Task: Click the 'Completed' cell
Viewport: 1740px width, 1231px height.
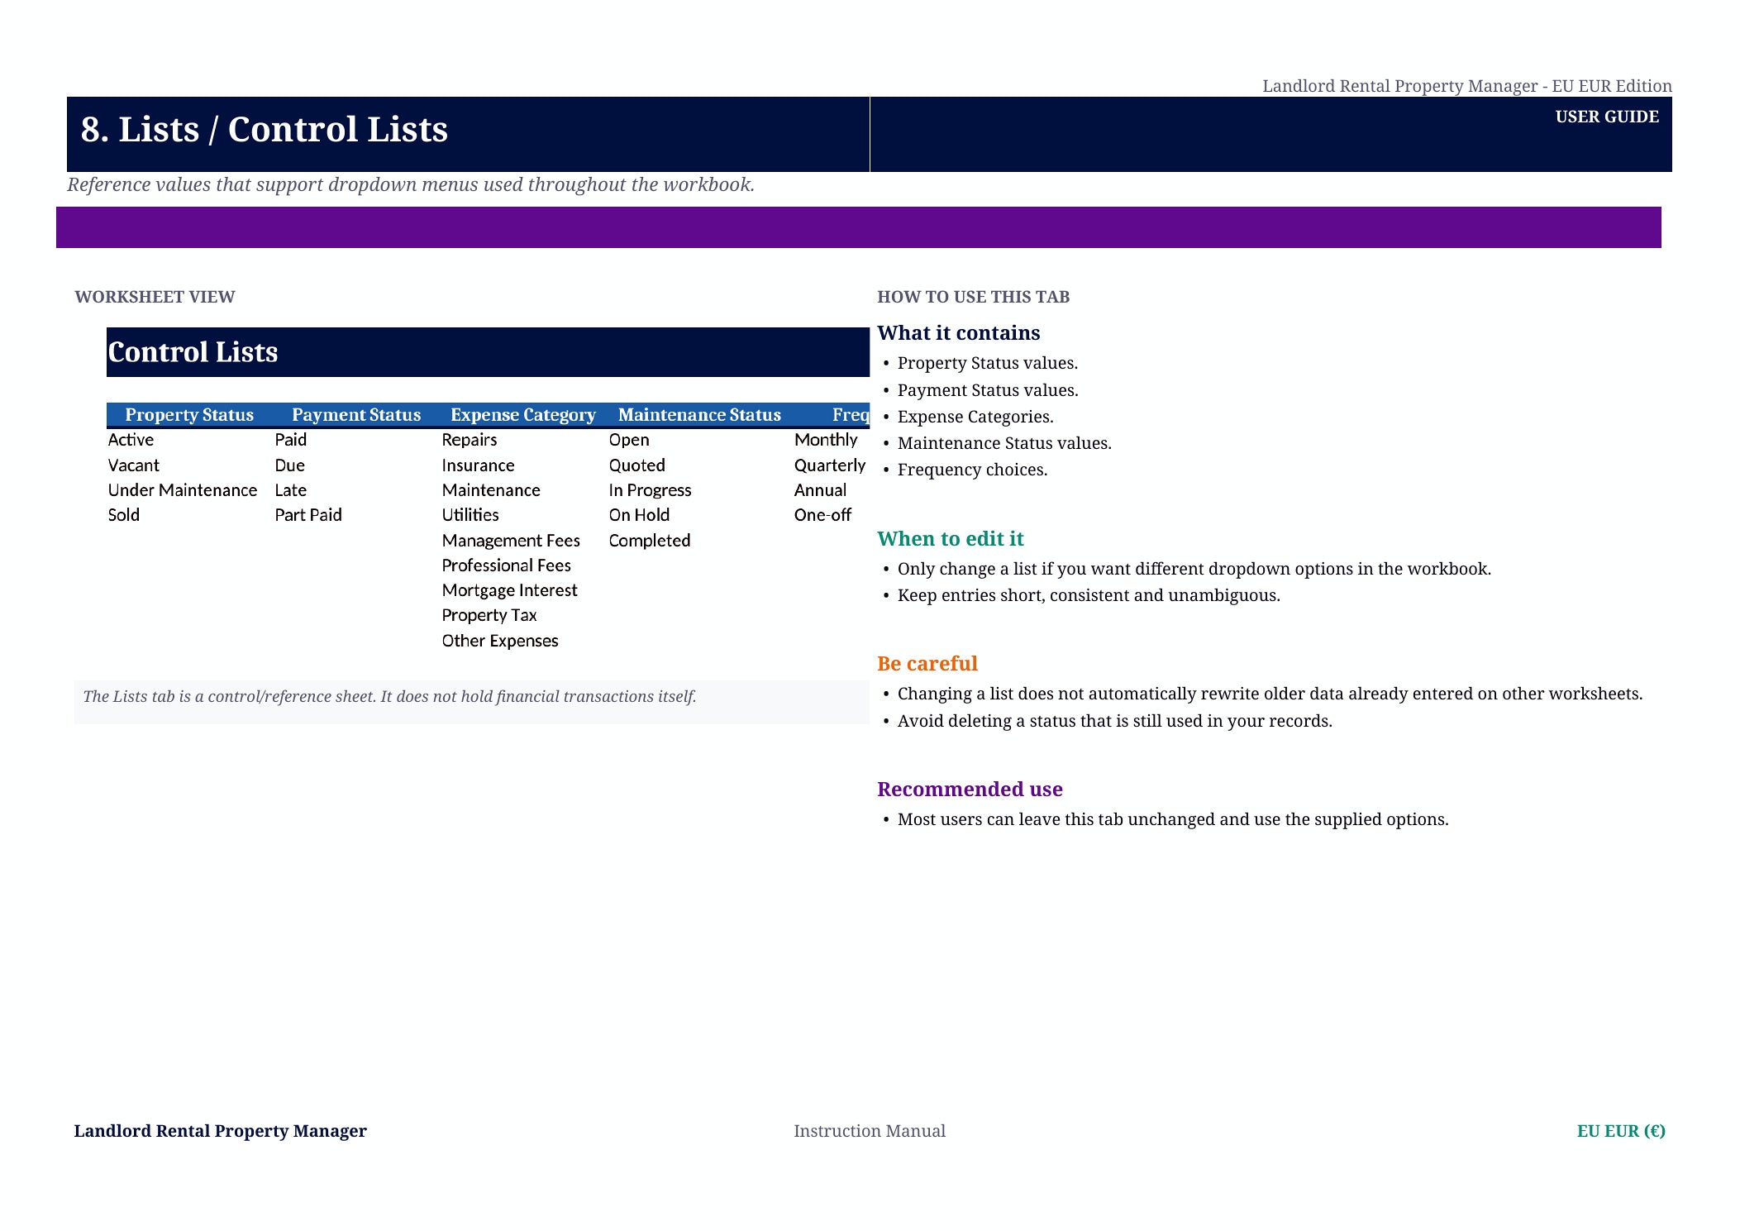Action: (x=649, y=541)
